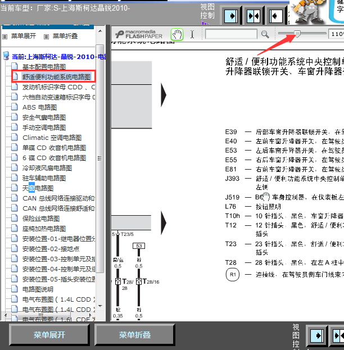
Task: Click document icon beside 手动空调电路图
Action: point(15,127)
